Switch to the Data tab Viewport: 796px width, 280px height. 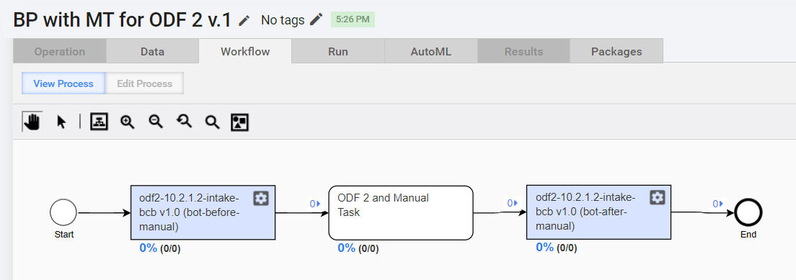coord(152,51)
